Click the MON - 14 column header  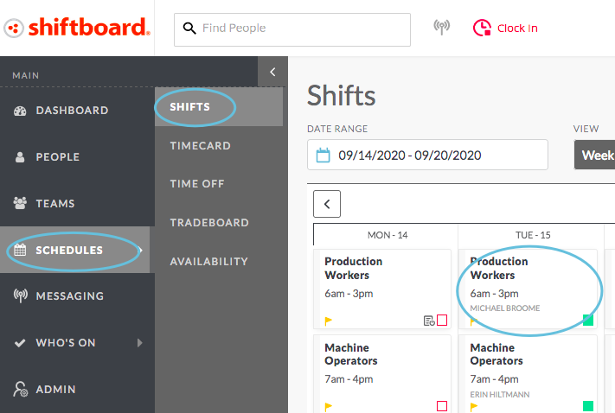(x=388, y=235)
